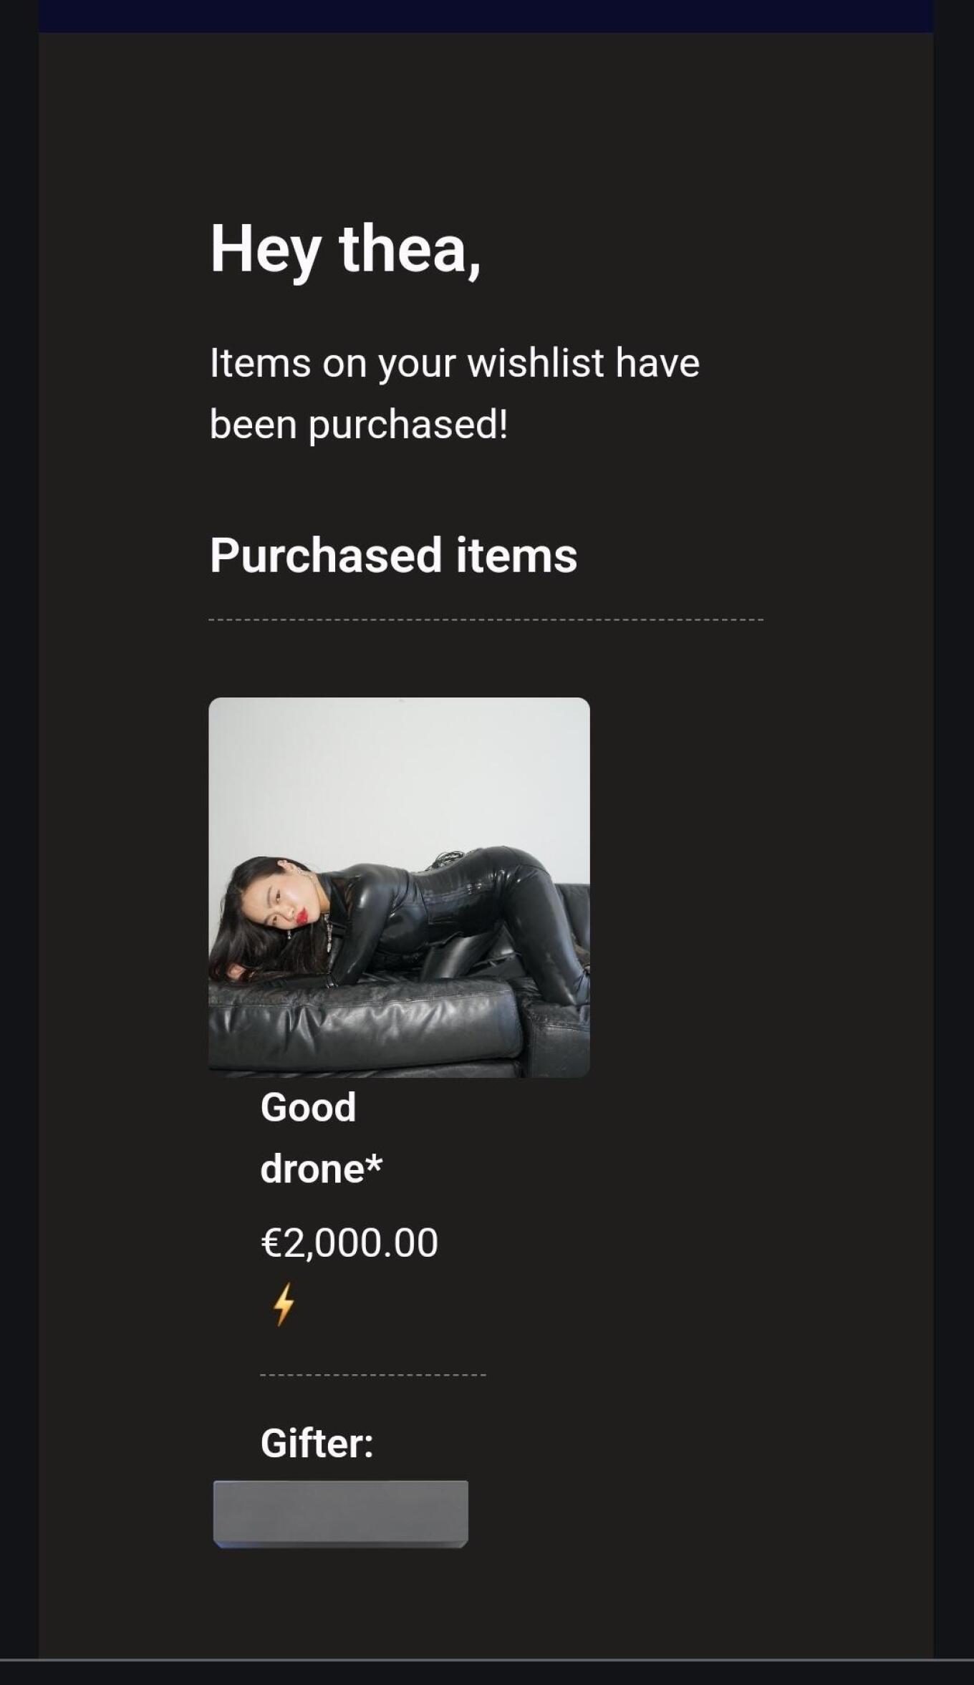Click the blurred gifter name box

coord(340,1513)
